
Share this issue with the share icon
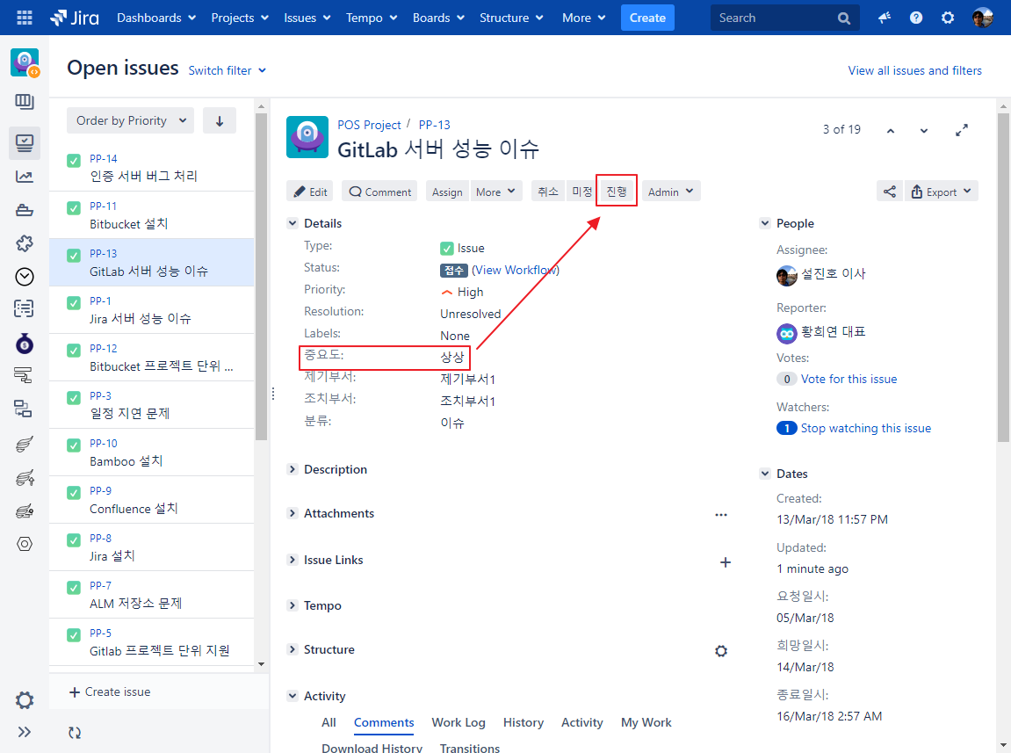click(890, 192)
